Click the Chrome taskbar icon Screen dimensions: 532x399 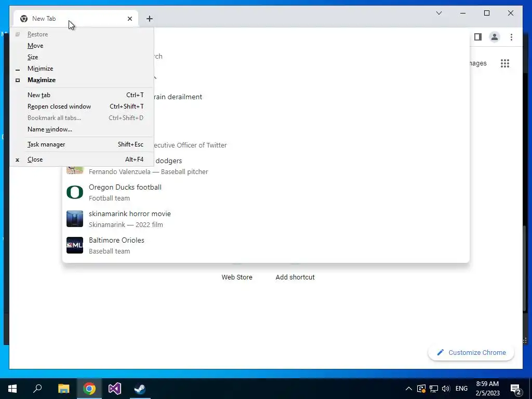click(x=89, y=389)
